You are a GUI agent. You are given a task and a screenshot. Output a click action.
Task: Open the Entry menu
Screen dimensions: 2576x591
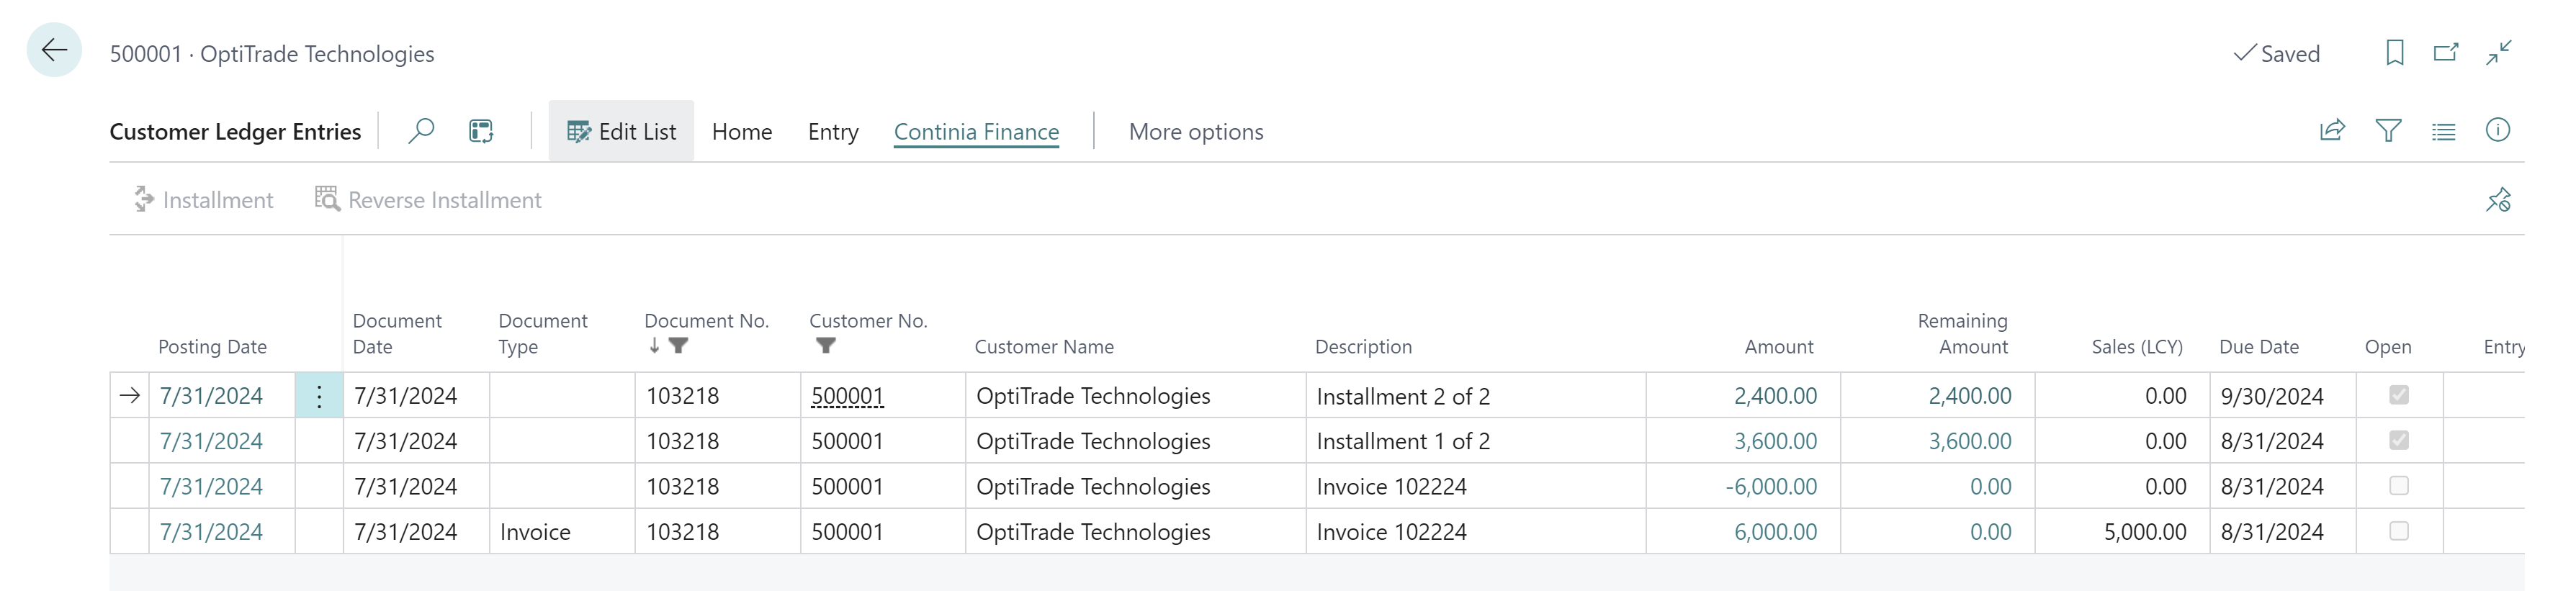833,132
